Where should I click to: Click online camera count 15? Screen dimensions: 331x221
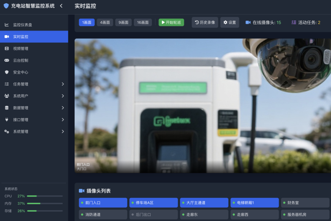279,22
